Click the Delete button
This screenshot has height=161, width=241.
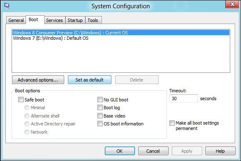click(x=137, y=80)
